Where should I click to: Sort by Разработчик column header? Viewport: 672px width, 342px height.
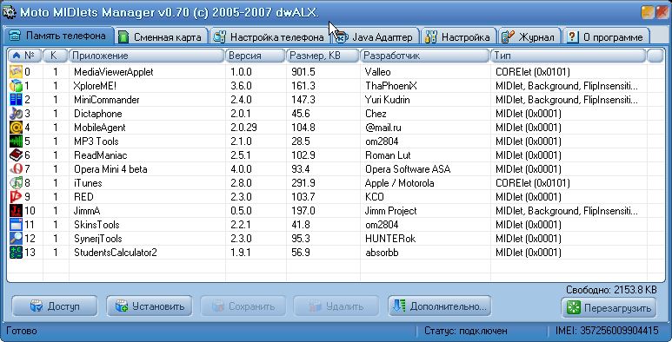(x=425, y=56)
